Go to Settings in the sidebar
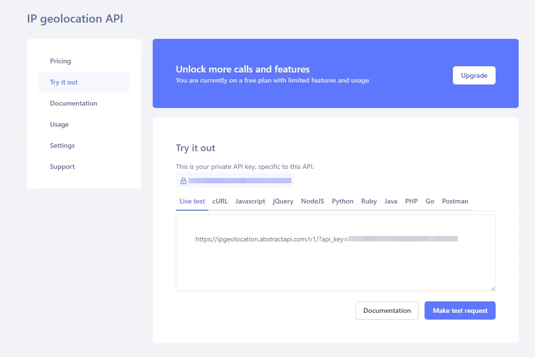Image resolution: width=535 pixels, height=357 pixels. point(62,145)
